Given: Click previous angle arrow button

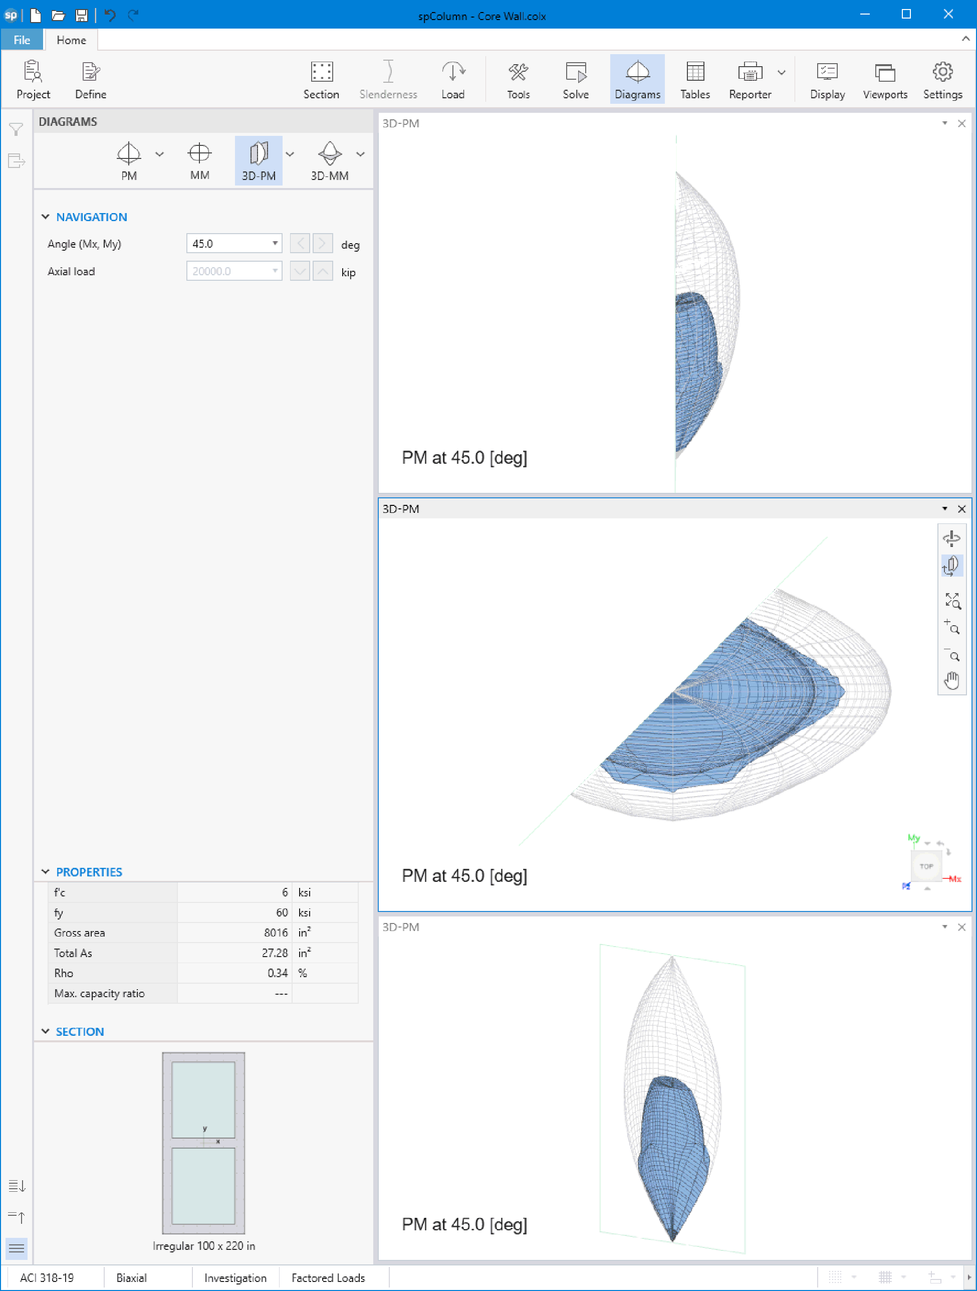Looking at the screenshot, I should click(x=300, y=243).
